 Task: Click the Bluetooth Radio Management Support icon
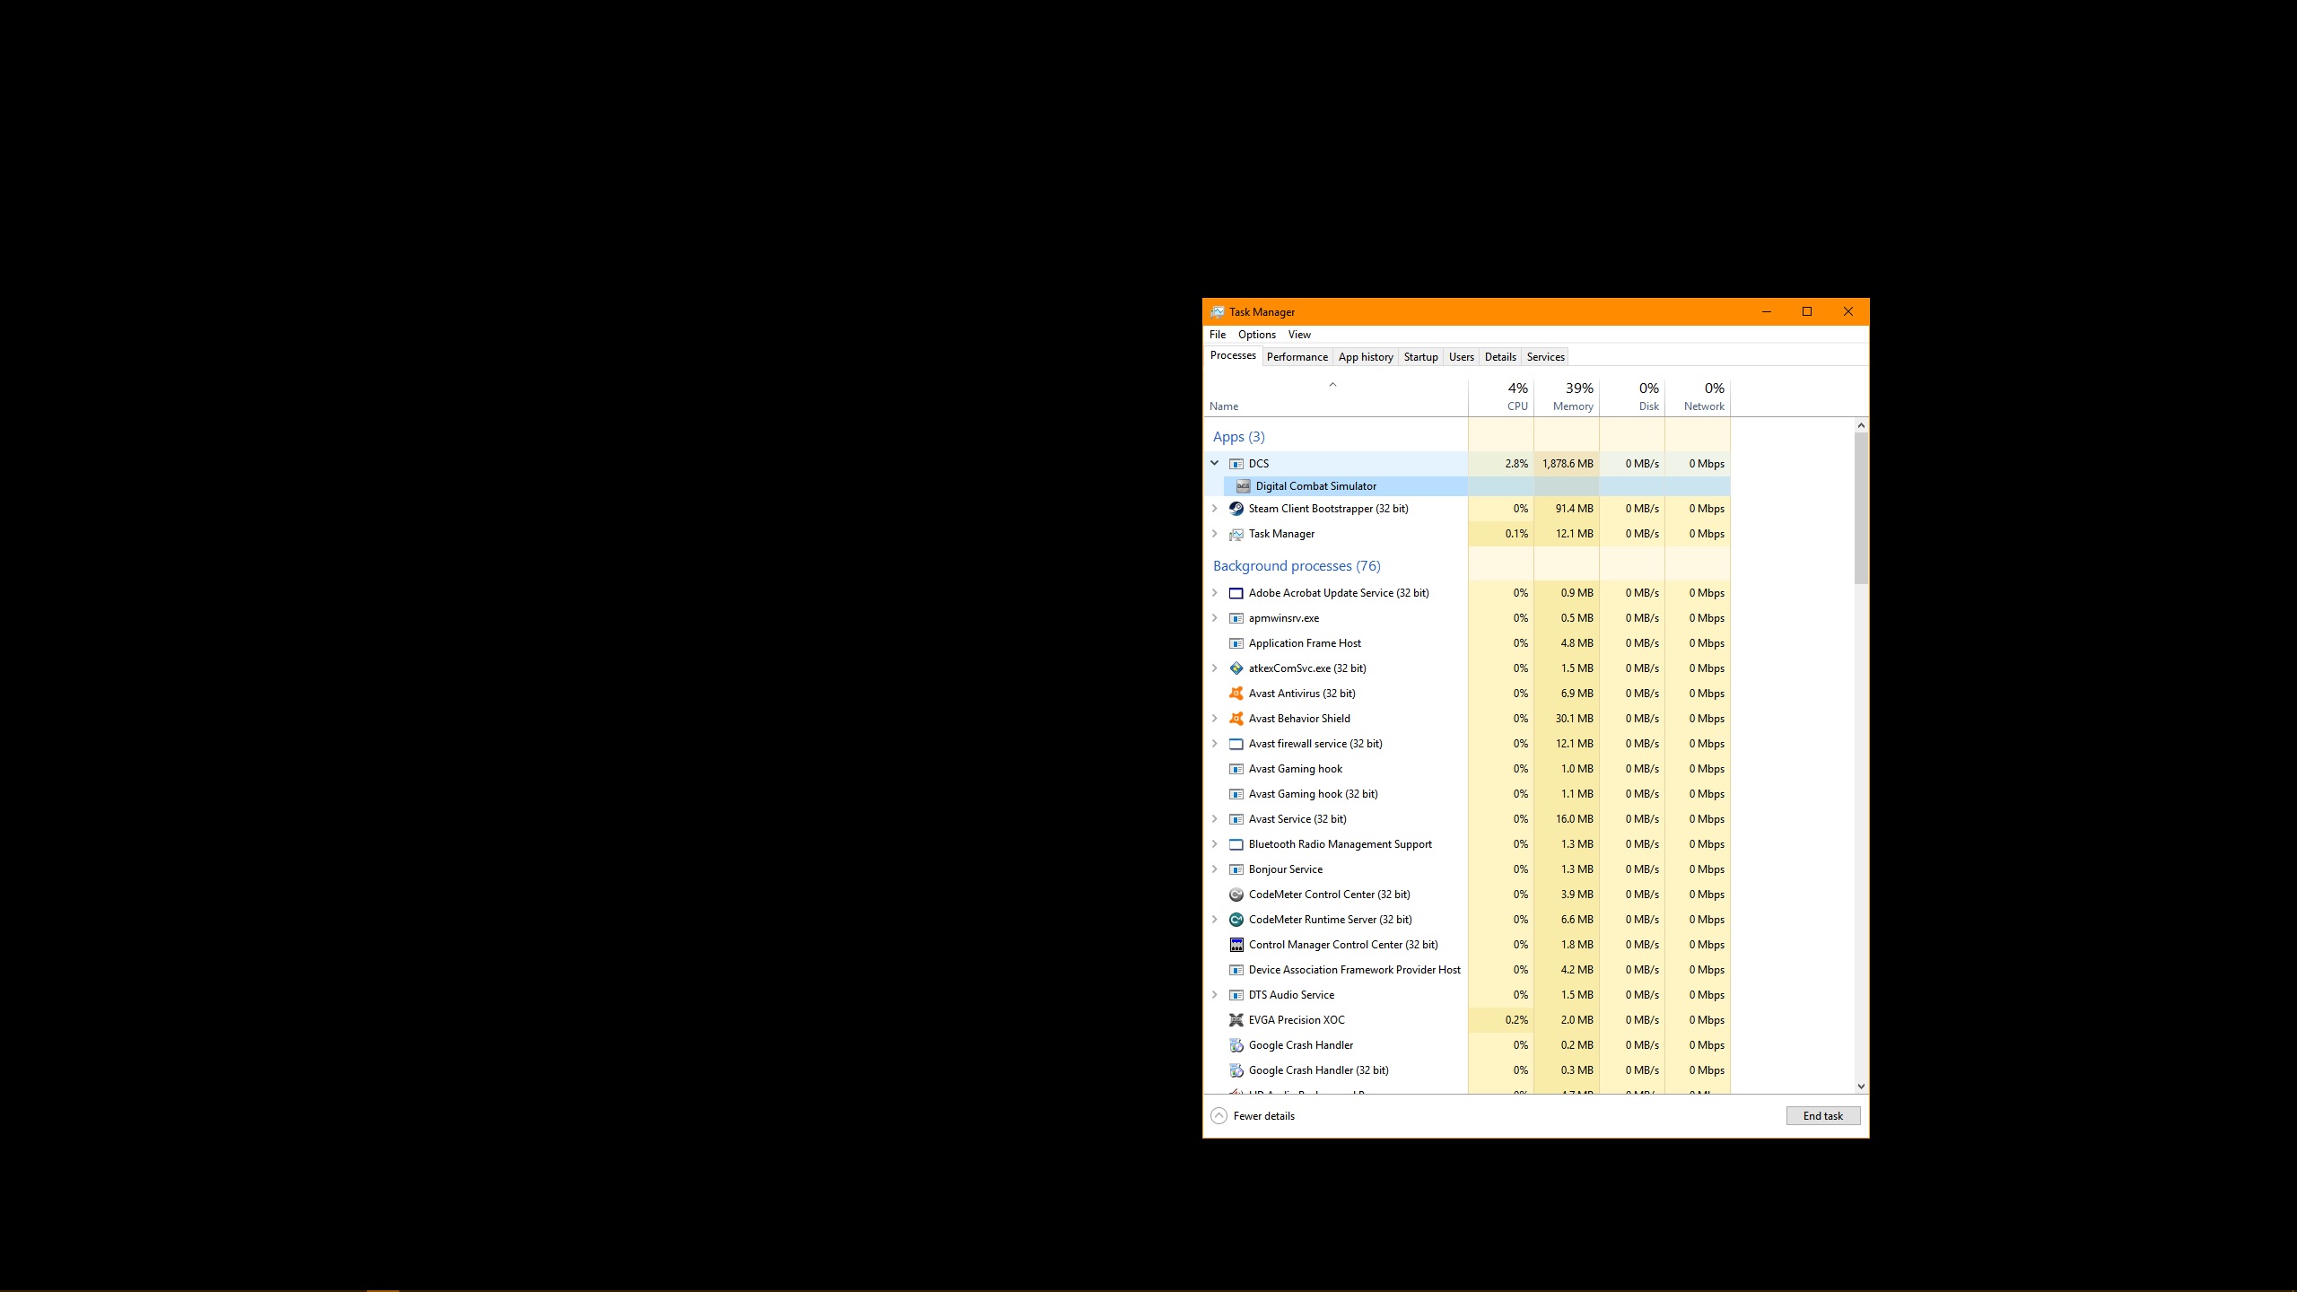coord(1236,844)
